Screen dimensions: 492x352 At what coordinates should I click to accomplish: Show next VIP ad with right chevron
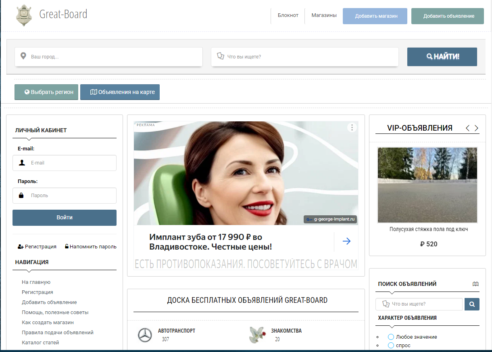[x=476, y=128]
